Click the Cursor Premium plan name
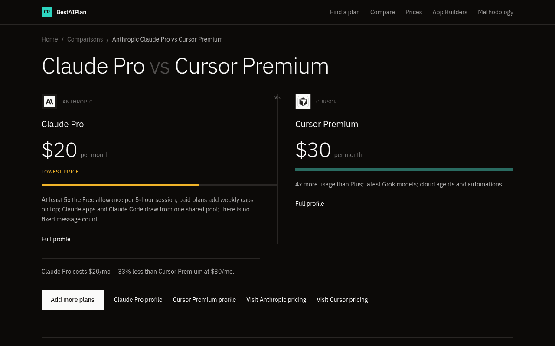 [327, 124]
